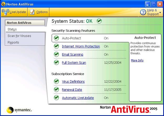The height and width of the screenshot is (116, 164).
Task: Open the Help & Support menu label
Action: [153, 12]
